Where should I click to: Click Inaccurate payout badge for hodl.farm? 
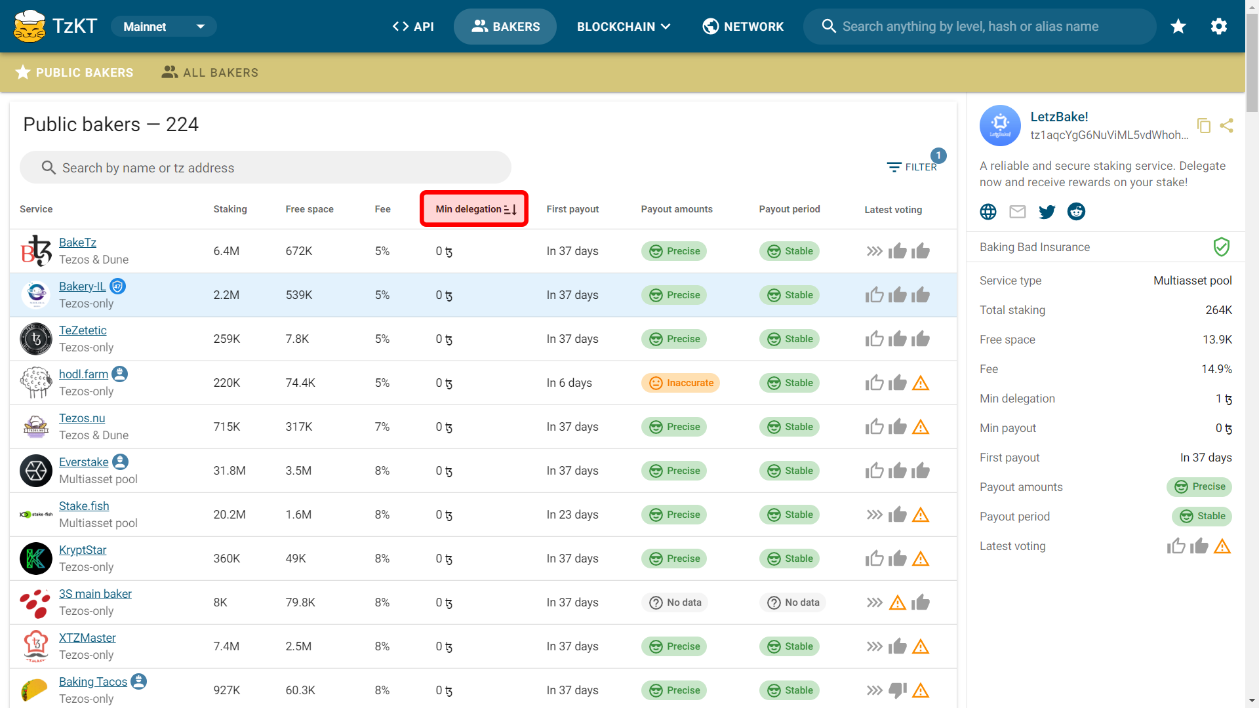pyautogui.click(x=681, y=383)
